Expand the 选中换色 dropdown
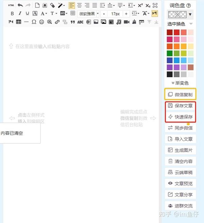Screen dimensions: 204x223 (191, 24)
